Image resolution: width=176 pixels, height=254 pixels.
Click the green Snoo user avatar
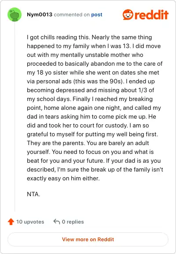(15, 15)
